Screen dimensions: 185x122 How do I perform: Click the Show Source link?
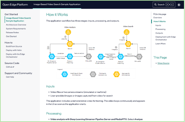coord(163,63)
